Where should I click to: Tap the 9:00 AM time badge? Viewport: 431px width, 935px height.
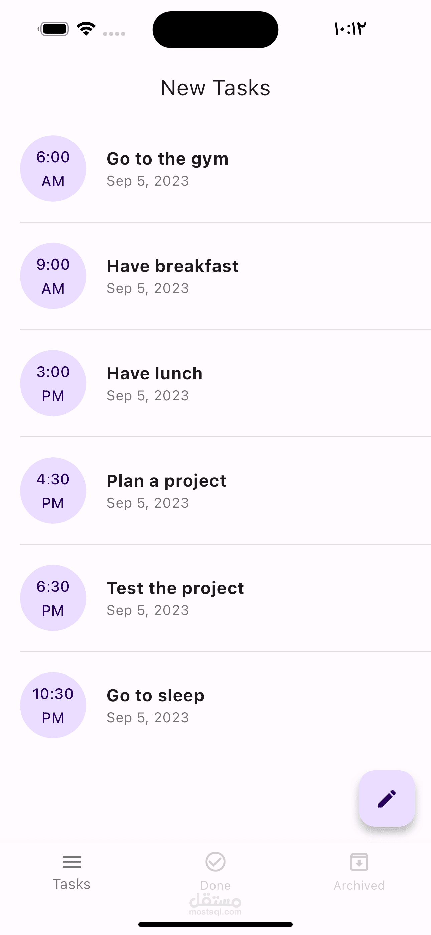(x=53, y=276)
